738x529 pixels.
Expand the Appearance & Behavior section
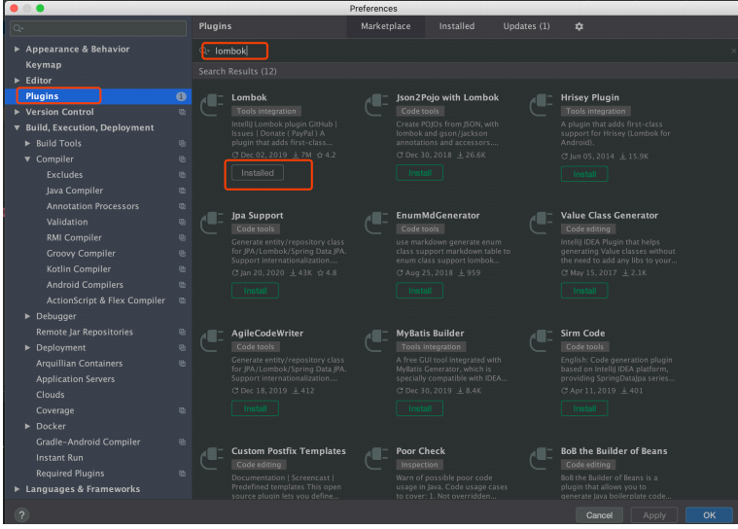[17, 49]
